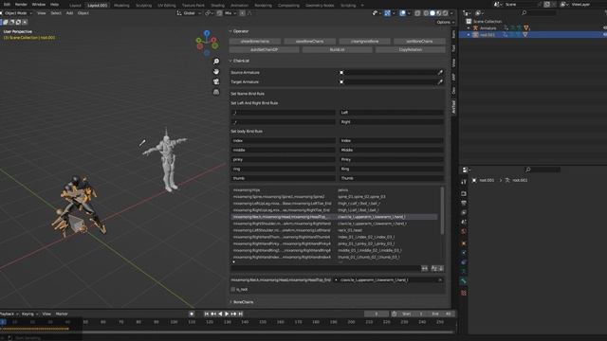This screenshot has height=341, width=607.
Task: Select the mixamorig:Hips row in list
Action: pos(335,190)
